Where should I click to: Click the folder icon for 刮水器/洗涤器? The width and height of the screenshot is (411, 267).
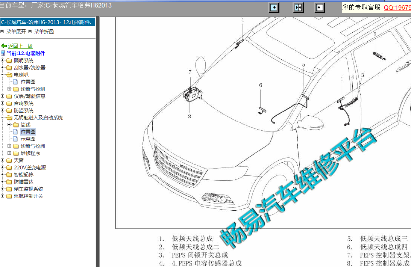click(x=9, y=68)
